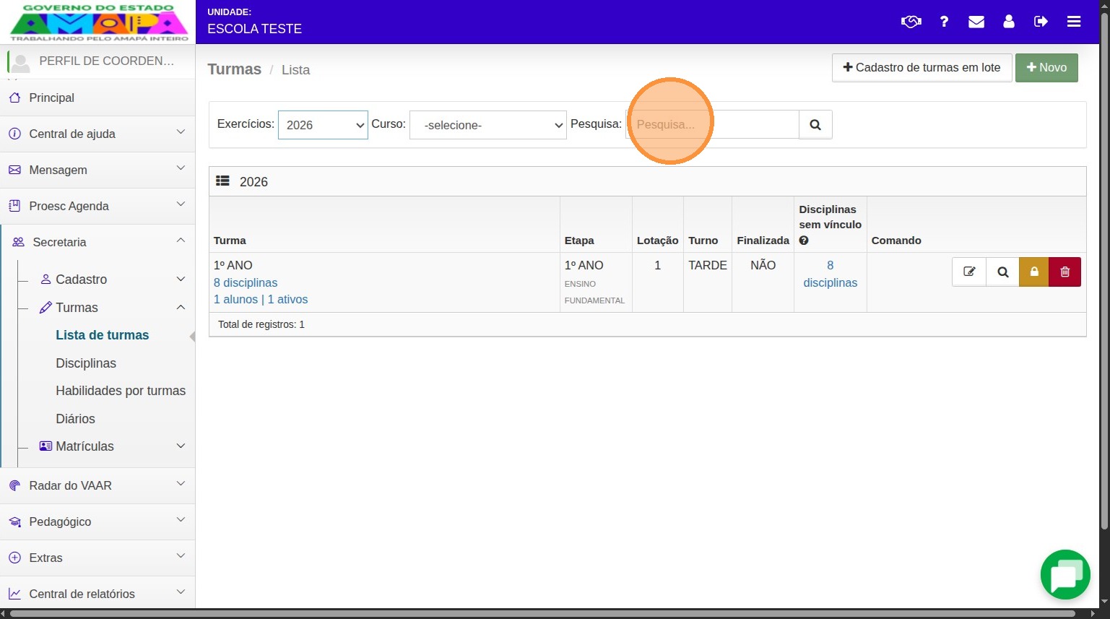
Task: Expand the Cadastro submenu chevron
Action: tap(181, 279)
